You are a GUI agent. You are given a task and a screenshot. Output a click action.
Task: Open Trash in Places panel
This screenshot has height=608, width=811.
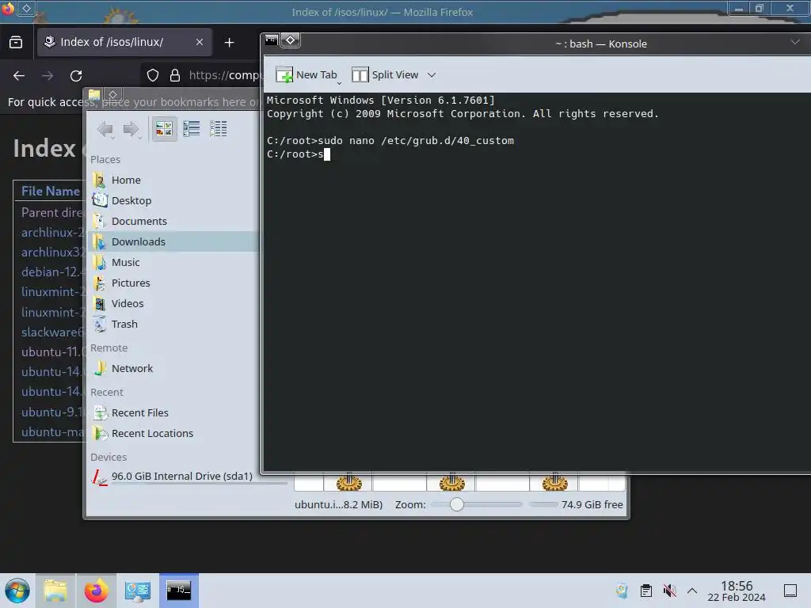coord(173,324)
